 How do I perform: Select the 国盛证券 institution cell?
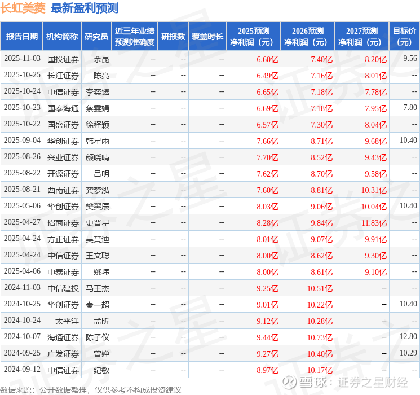point(63,125)
